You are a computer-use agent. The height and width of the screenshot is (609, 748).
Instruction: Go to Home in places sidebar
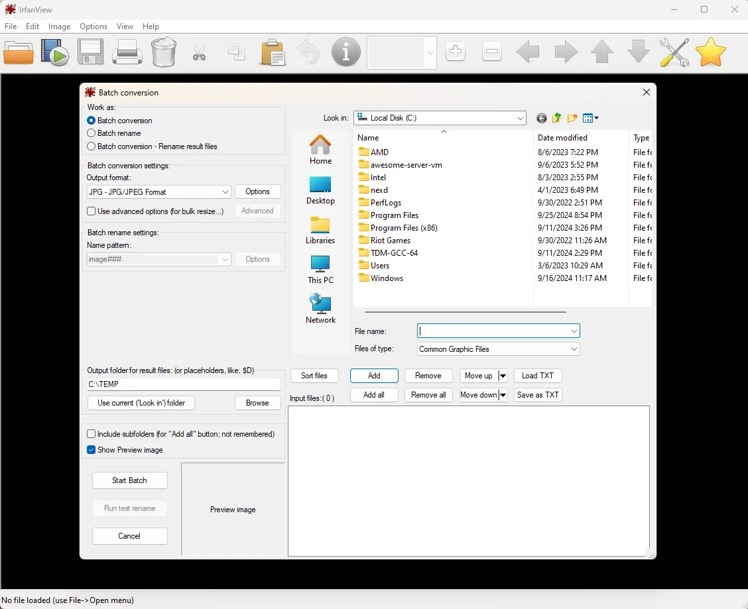(x=320, y=150)
